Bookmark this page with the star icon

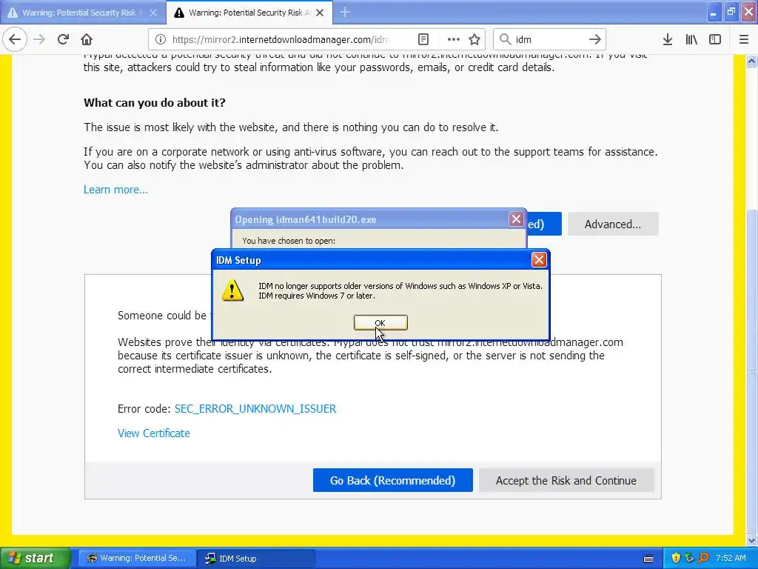[474, 39]
